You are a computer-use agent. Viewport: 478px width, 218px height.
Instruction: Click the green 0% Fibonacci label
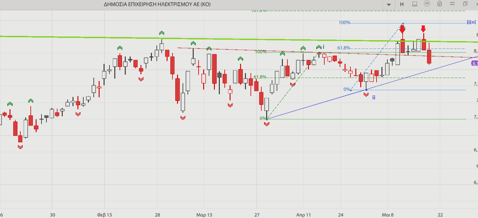263,118
